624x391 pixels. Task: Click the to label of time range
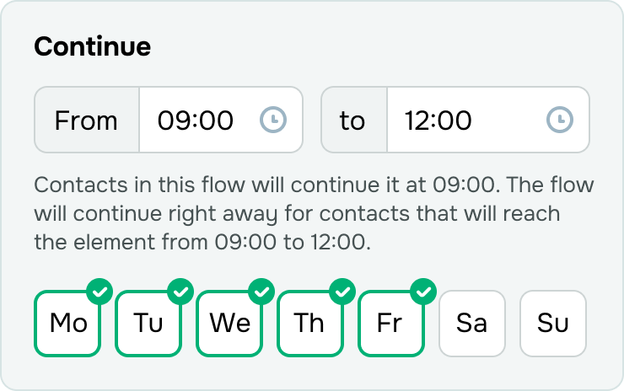coord(354,120)
